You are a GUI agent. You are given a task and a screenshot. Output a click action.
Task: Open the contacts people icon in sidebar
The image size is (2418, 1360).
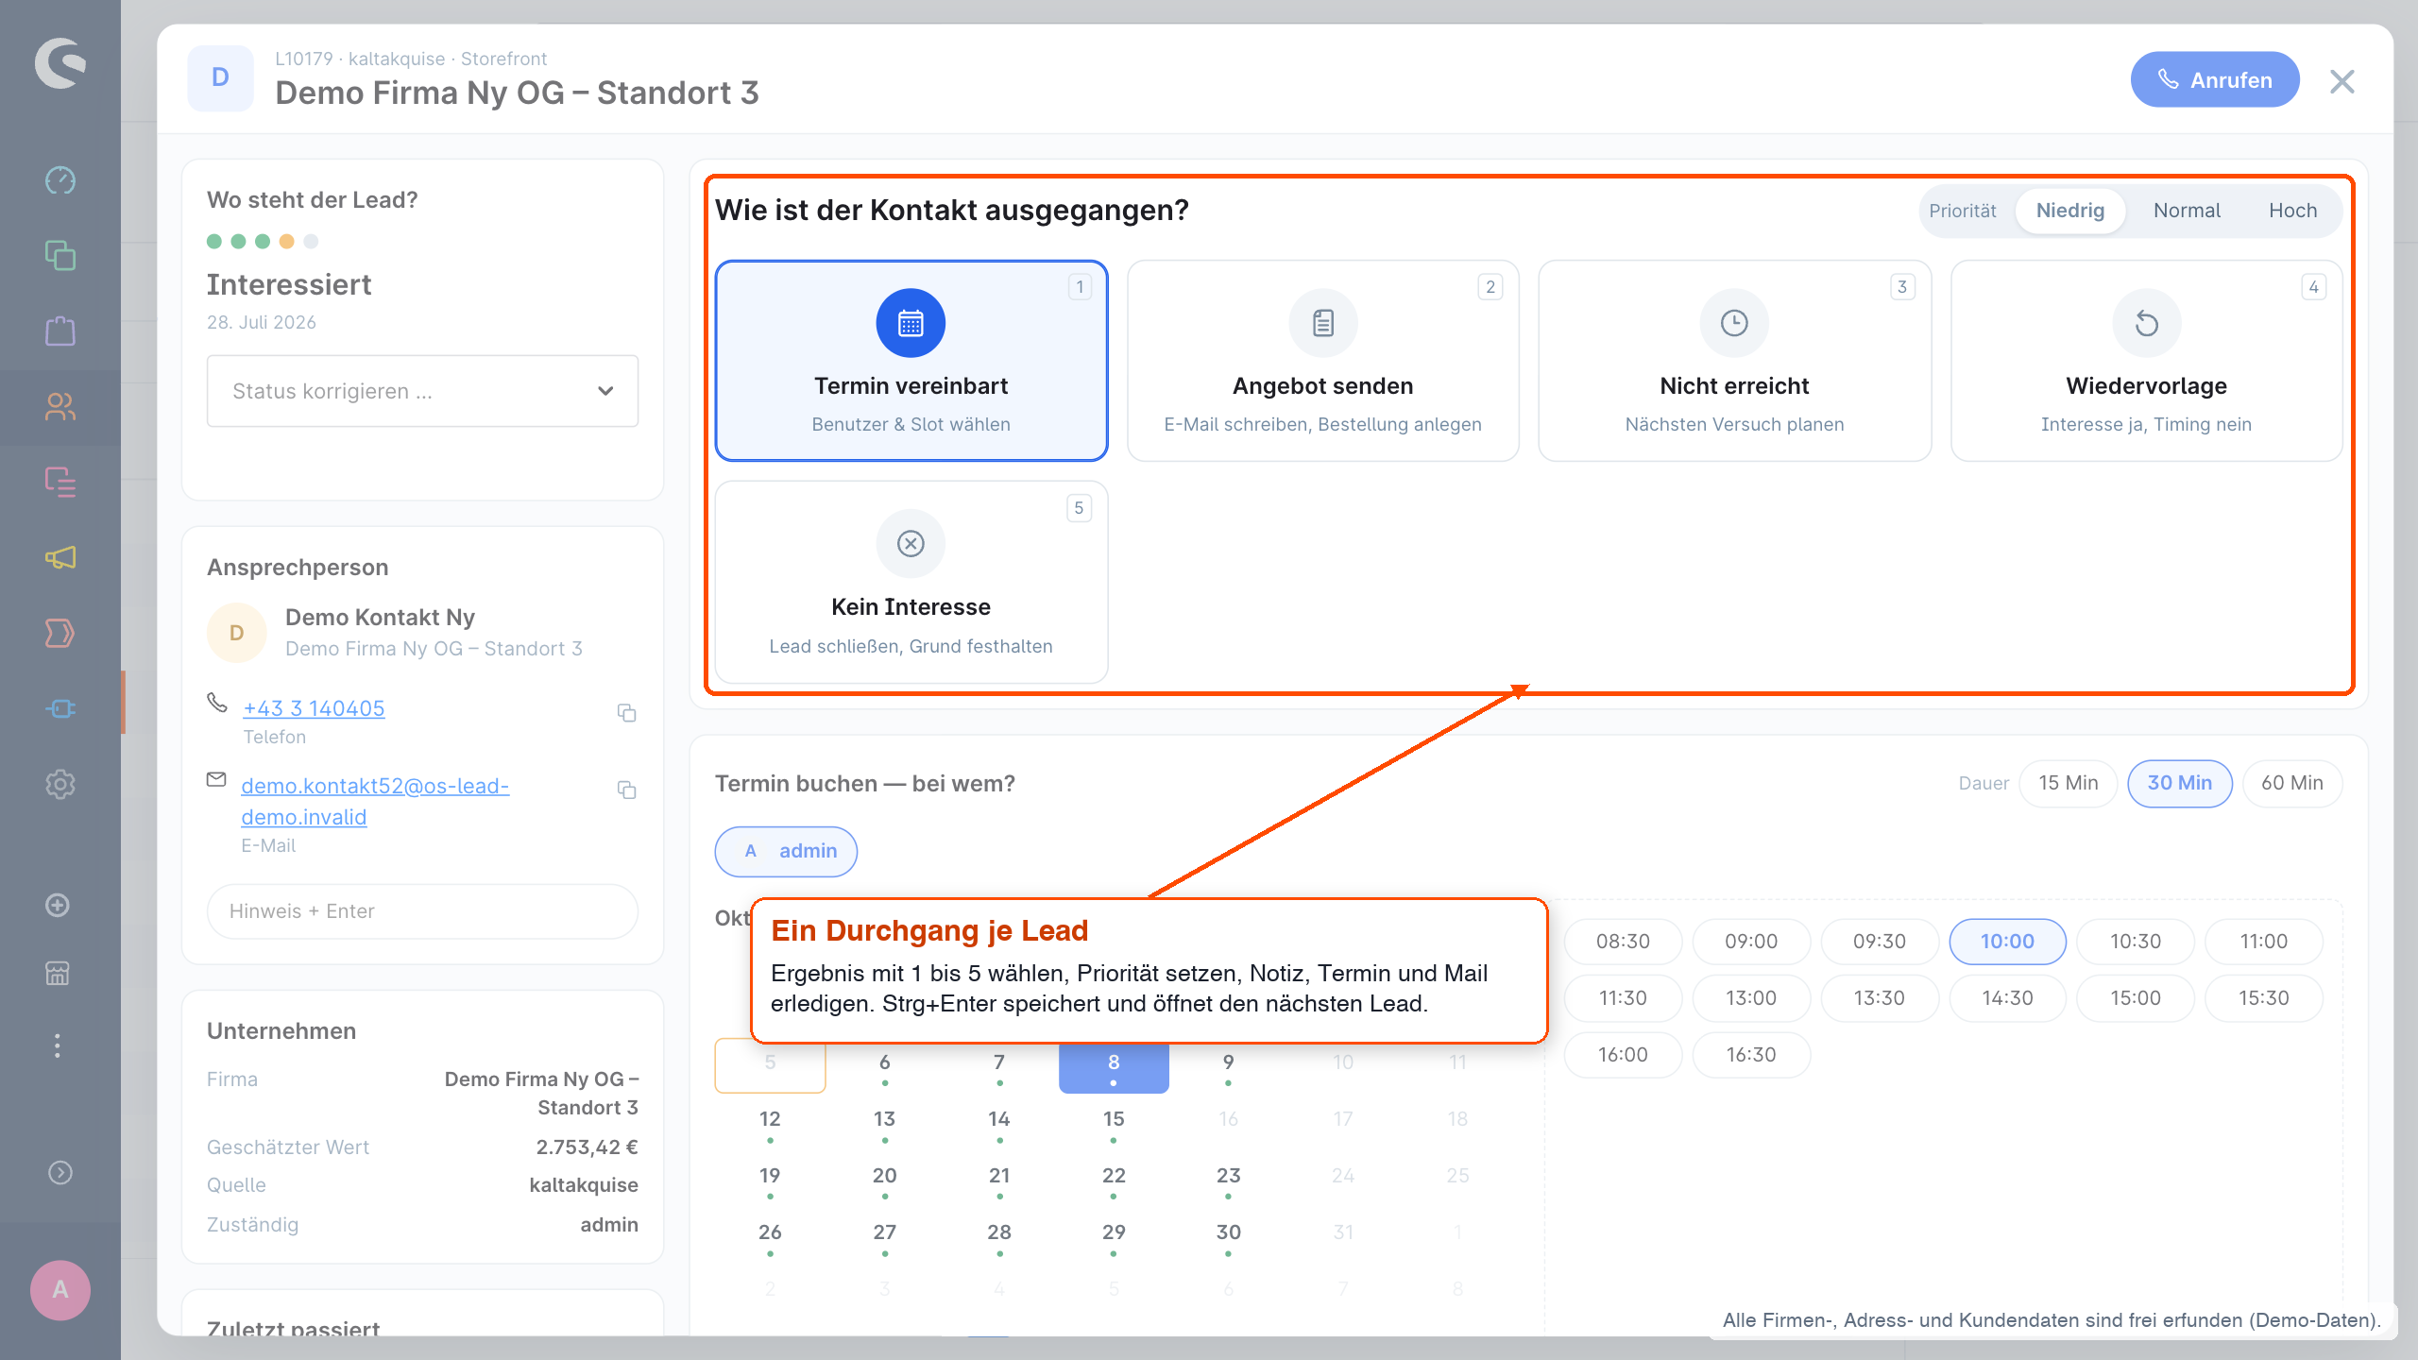pyautogui.click(x=60, y=406)
